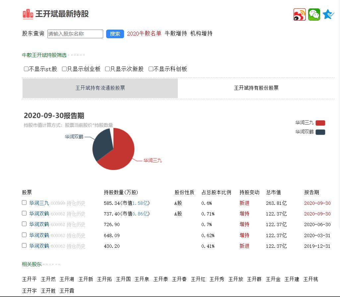The width and height of the screenshot is (340, 297).
Task: Open related shareholder 王开金
Action: click(273, 279)
